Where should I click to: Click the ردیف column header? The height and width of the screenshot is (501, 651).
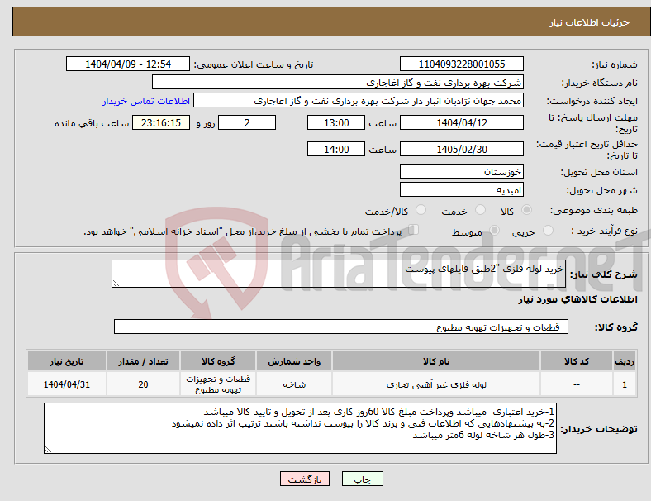point(624,361)
